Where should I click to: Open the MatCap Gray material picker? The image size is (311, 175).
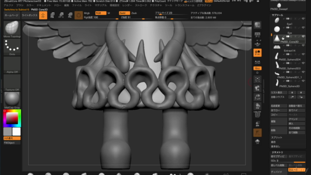point(12,101)
